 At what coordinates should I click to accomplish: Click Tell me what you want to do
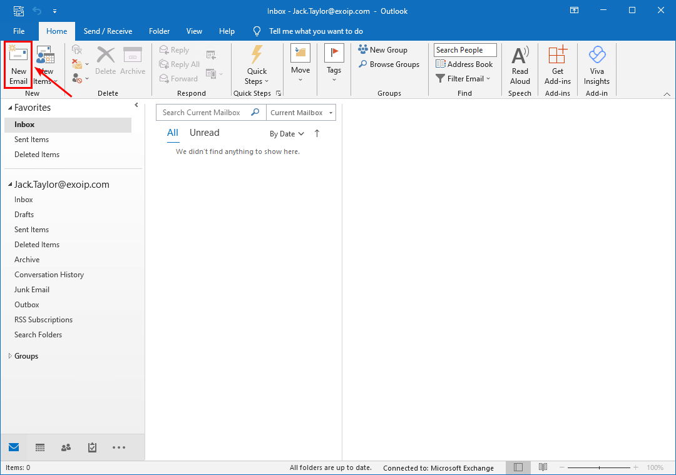click(316, 31)
